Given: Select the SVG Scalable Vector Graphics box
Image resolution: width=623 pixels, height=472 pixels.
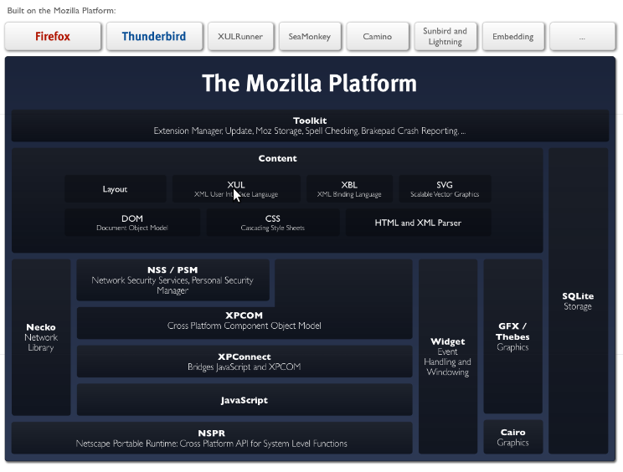Looking at the screenshot, I should [445, 189].
